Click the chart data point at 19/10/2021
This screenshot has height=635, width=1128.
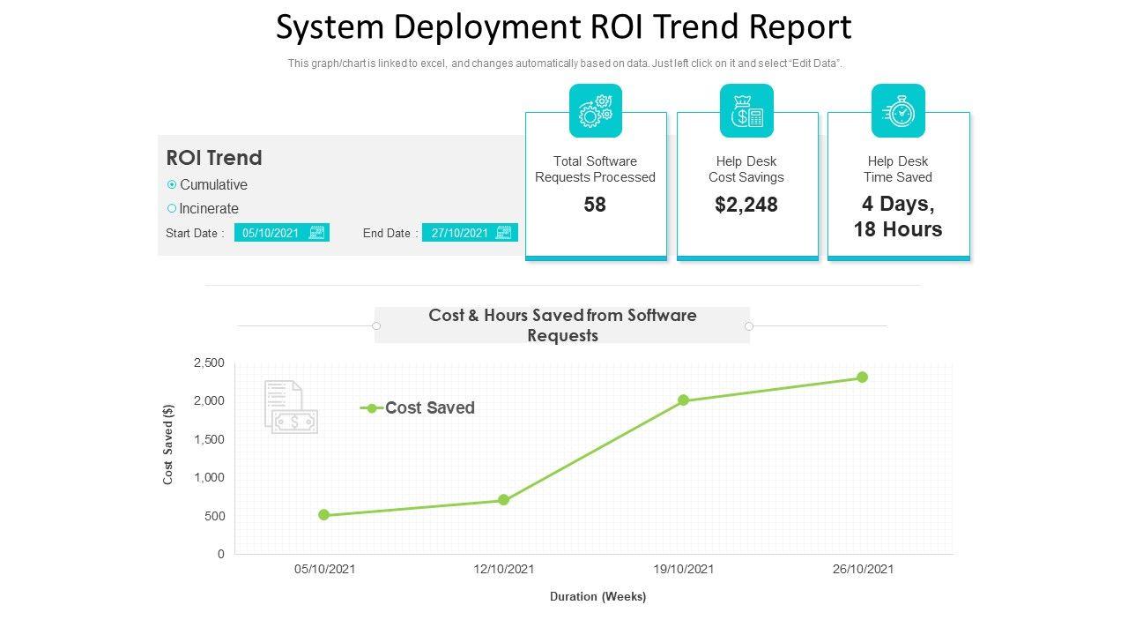click(684, 400)
